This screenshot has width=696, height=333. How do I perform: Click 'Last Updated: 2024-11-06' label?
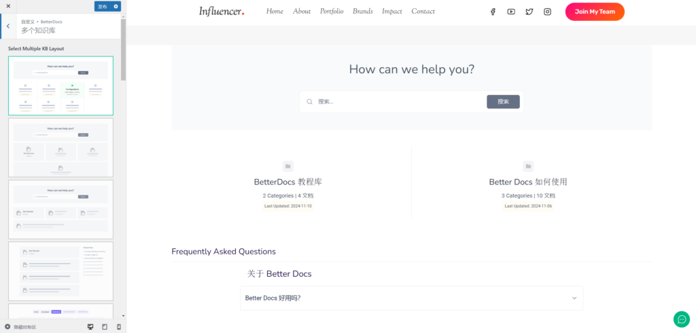(528, 206)
